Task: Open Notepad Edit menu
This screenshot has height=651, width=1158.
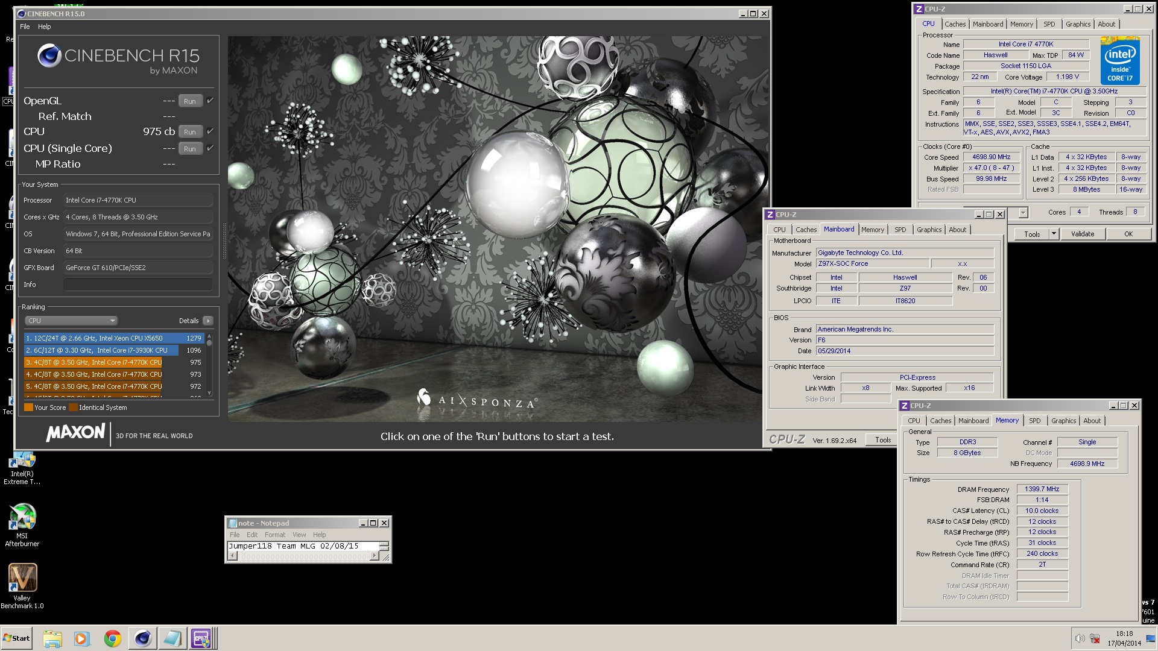Action: (x=252, y=535)
